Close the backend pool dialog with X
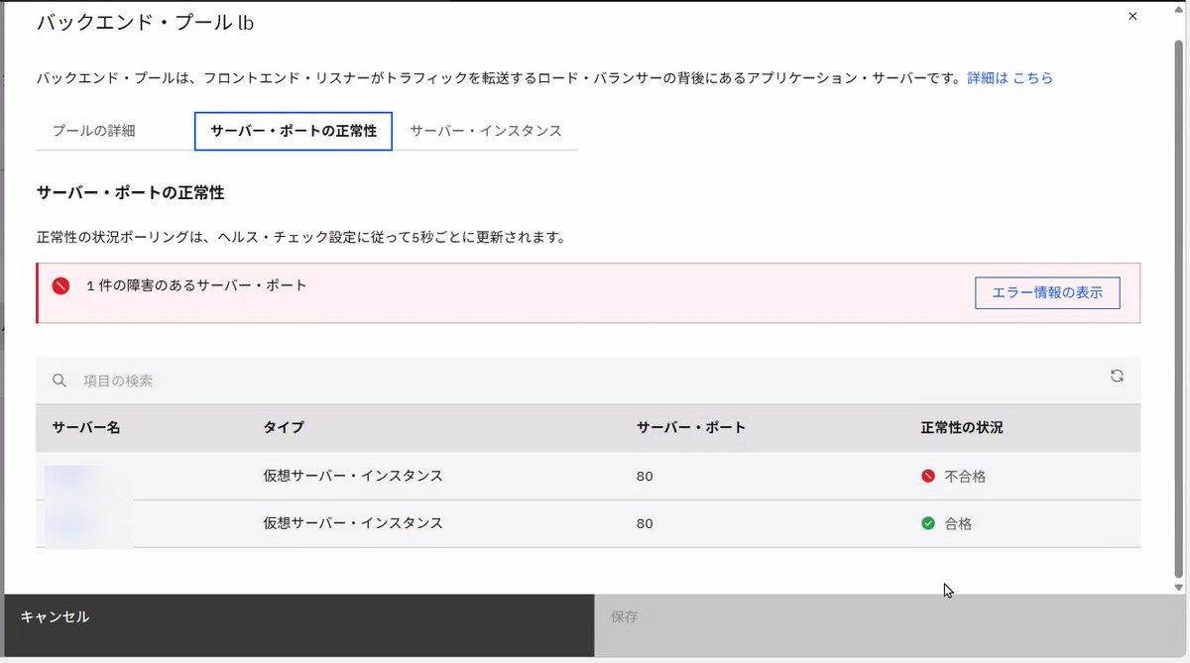 1133,16
